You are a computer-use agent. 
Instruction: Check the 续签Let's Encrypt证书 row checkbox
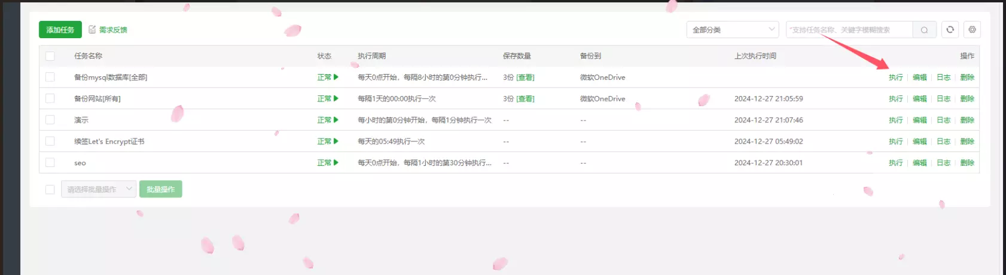pos(50,141)
